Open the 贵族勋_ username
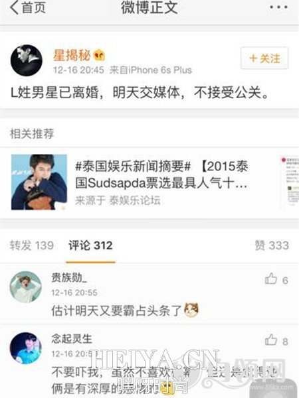 pos(69,277)
